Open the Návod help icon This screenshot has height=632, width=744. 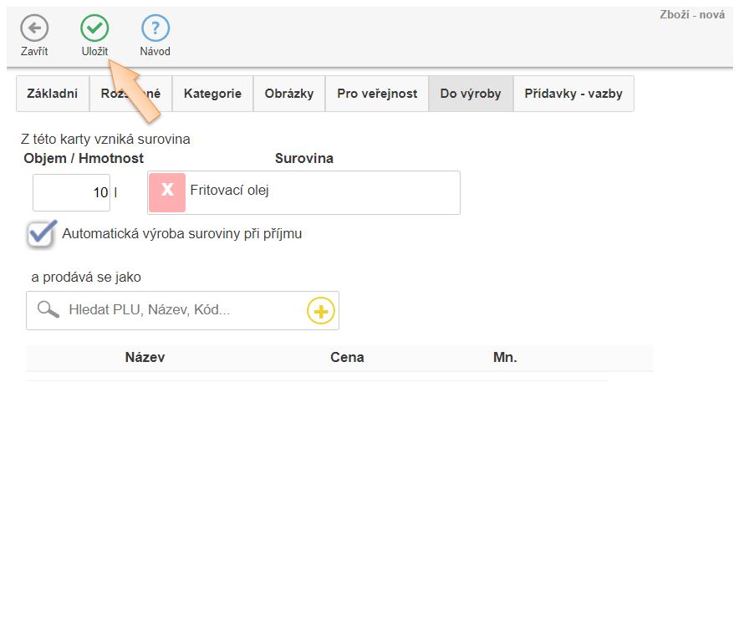[155, 28]
